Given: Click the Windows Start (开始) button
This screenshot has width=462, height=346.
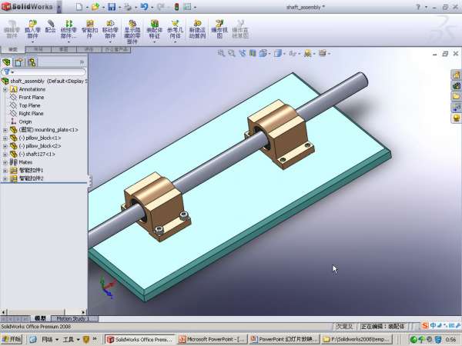Looking at the screenshot, I should pyautogui.click(x=12, y=339).
